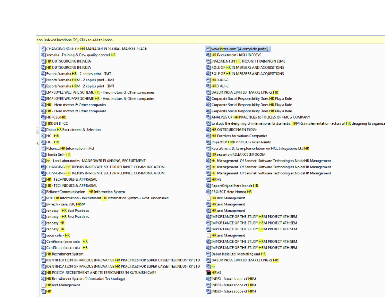Click the Word icon of the selected "www.hrms.com" result
Screen dimensions: 385x297
pyautogui.click(x=209, y=49)
